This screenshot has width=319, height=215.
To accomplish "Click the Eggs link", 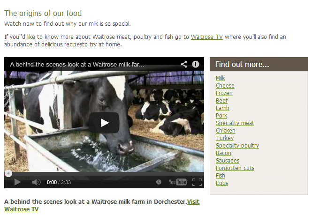I will (x=222, y=183).
